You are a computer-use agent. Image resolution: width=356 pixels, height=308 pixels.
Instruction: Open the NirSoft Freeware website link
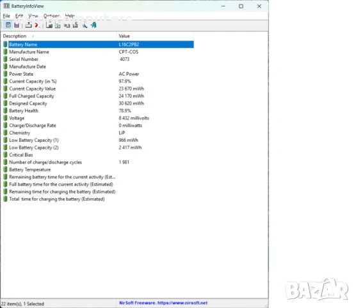(163, 303)
